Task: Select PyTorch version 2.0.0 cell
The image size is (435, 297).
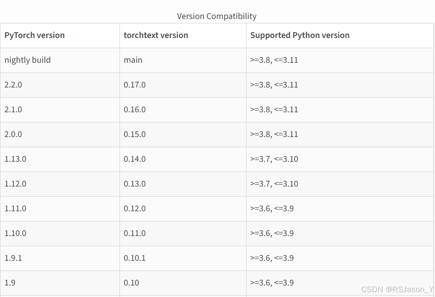Action: pyautogui.click(x=13, y=134)
